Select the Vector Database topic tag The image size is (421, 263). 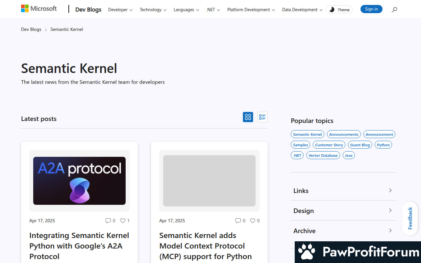pos(323,155)
